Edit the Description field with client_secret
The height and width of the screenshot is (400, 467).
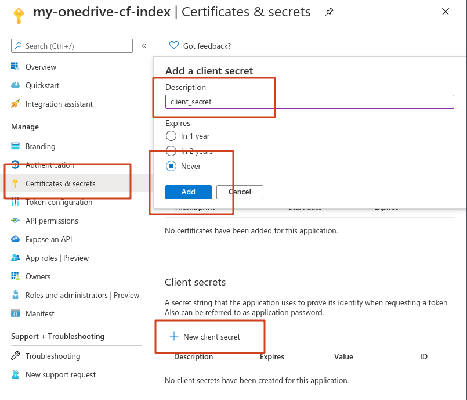click(x=309, y=102)
